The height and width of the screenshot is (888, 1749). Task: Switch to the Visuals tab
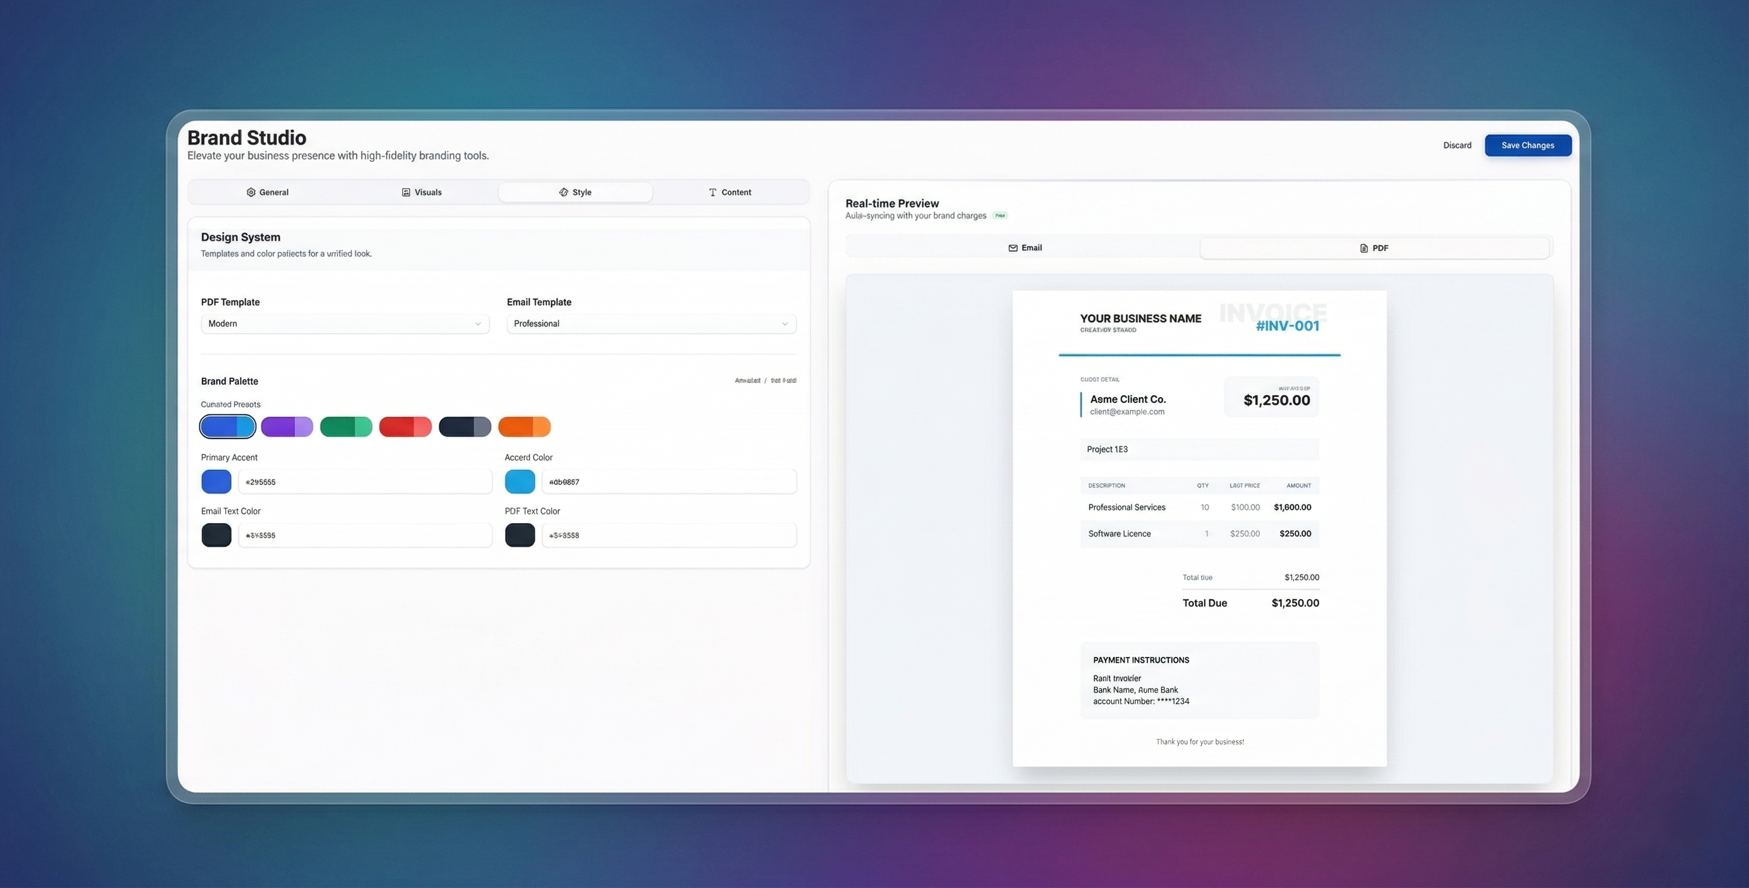pyautogui.click(x=421, y=192)
